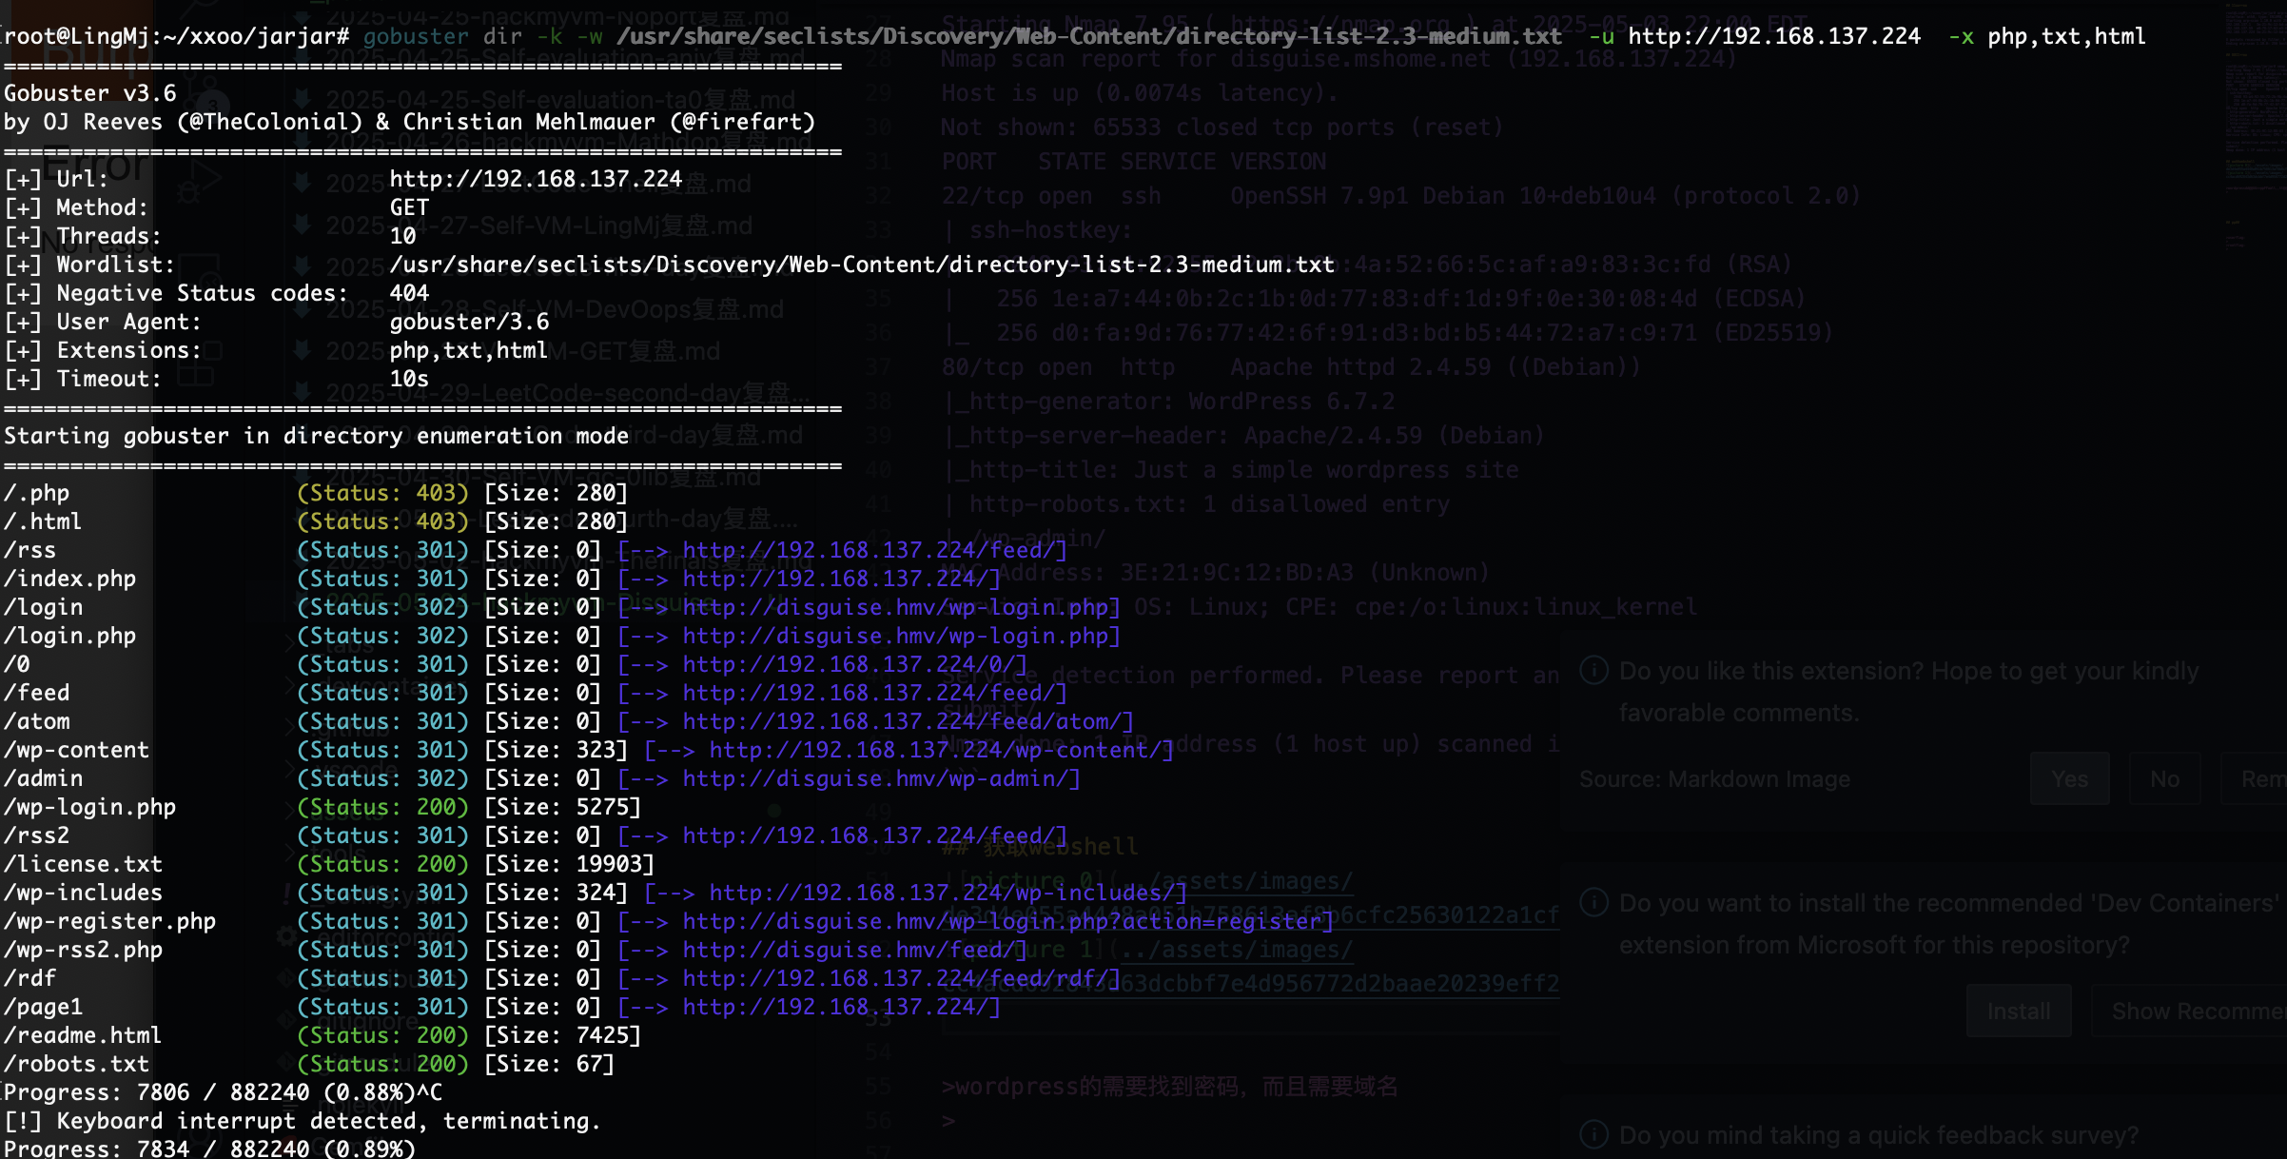Open the redirect URL on the /index.php row
The image size is (2287, 1159).
pos(834,579)
